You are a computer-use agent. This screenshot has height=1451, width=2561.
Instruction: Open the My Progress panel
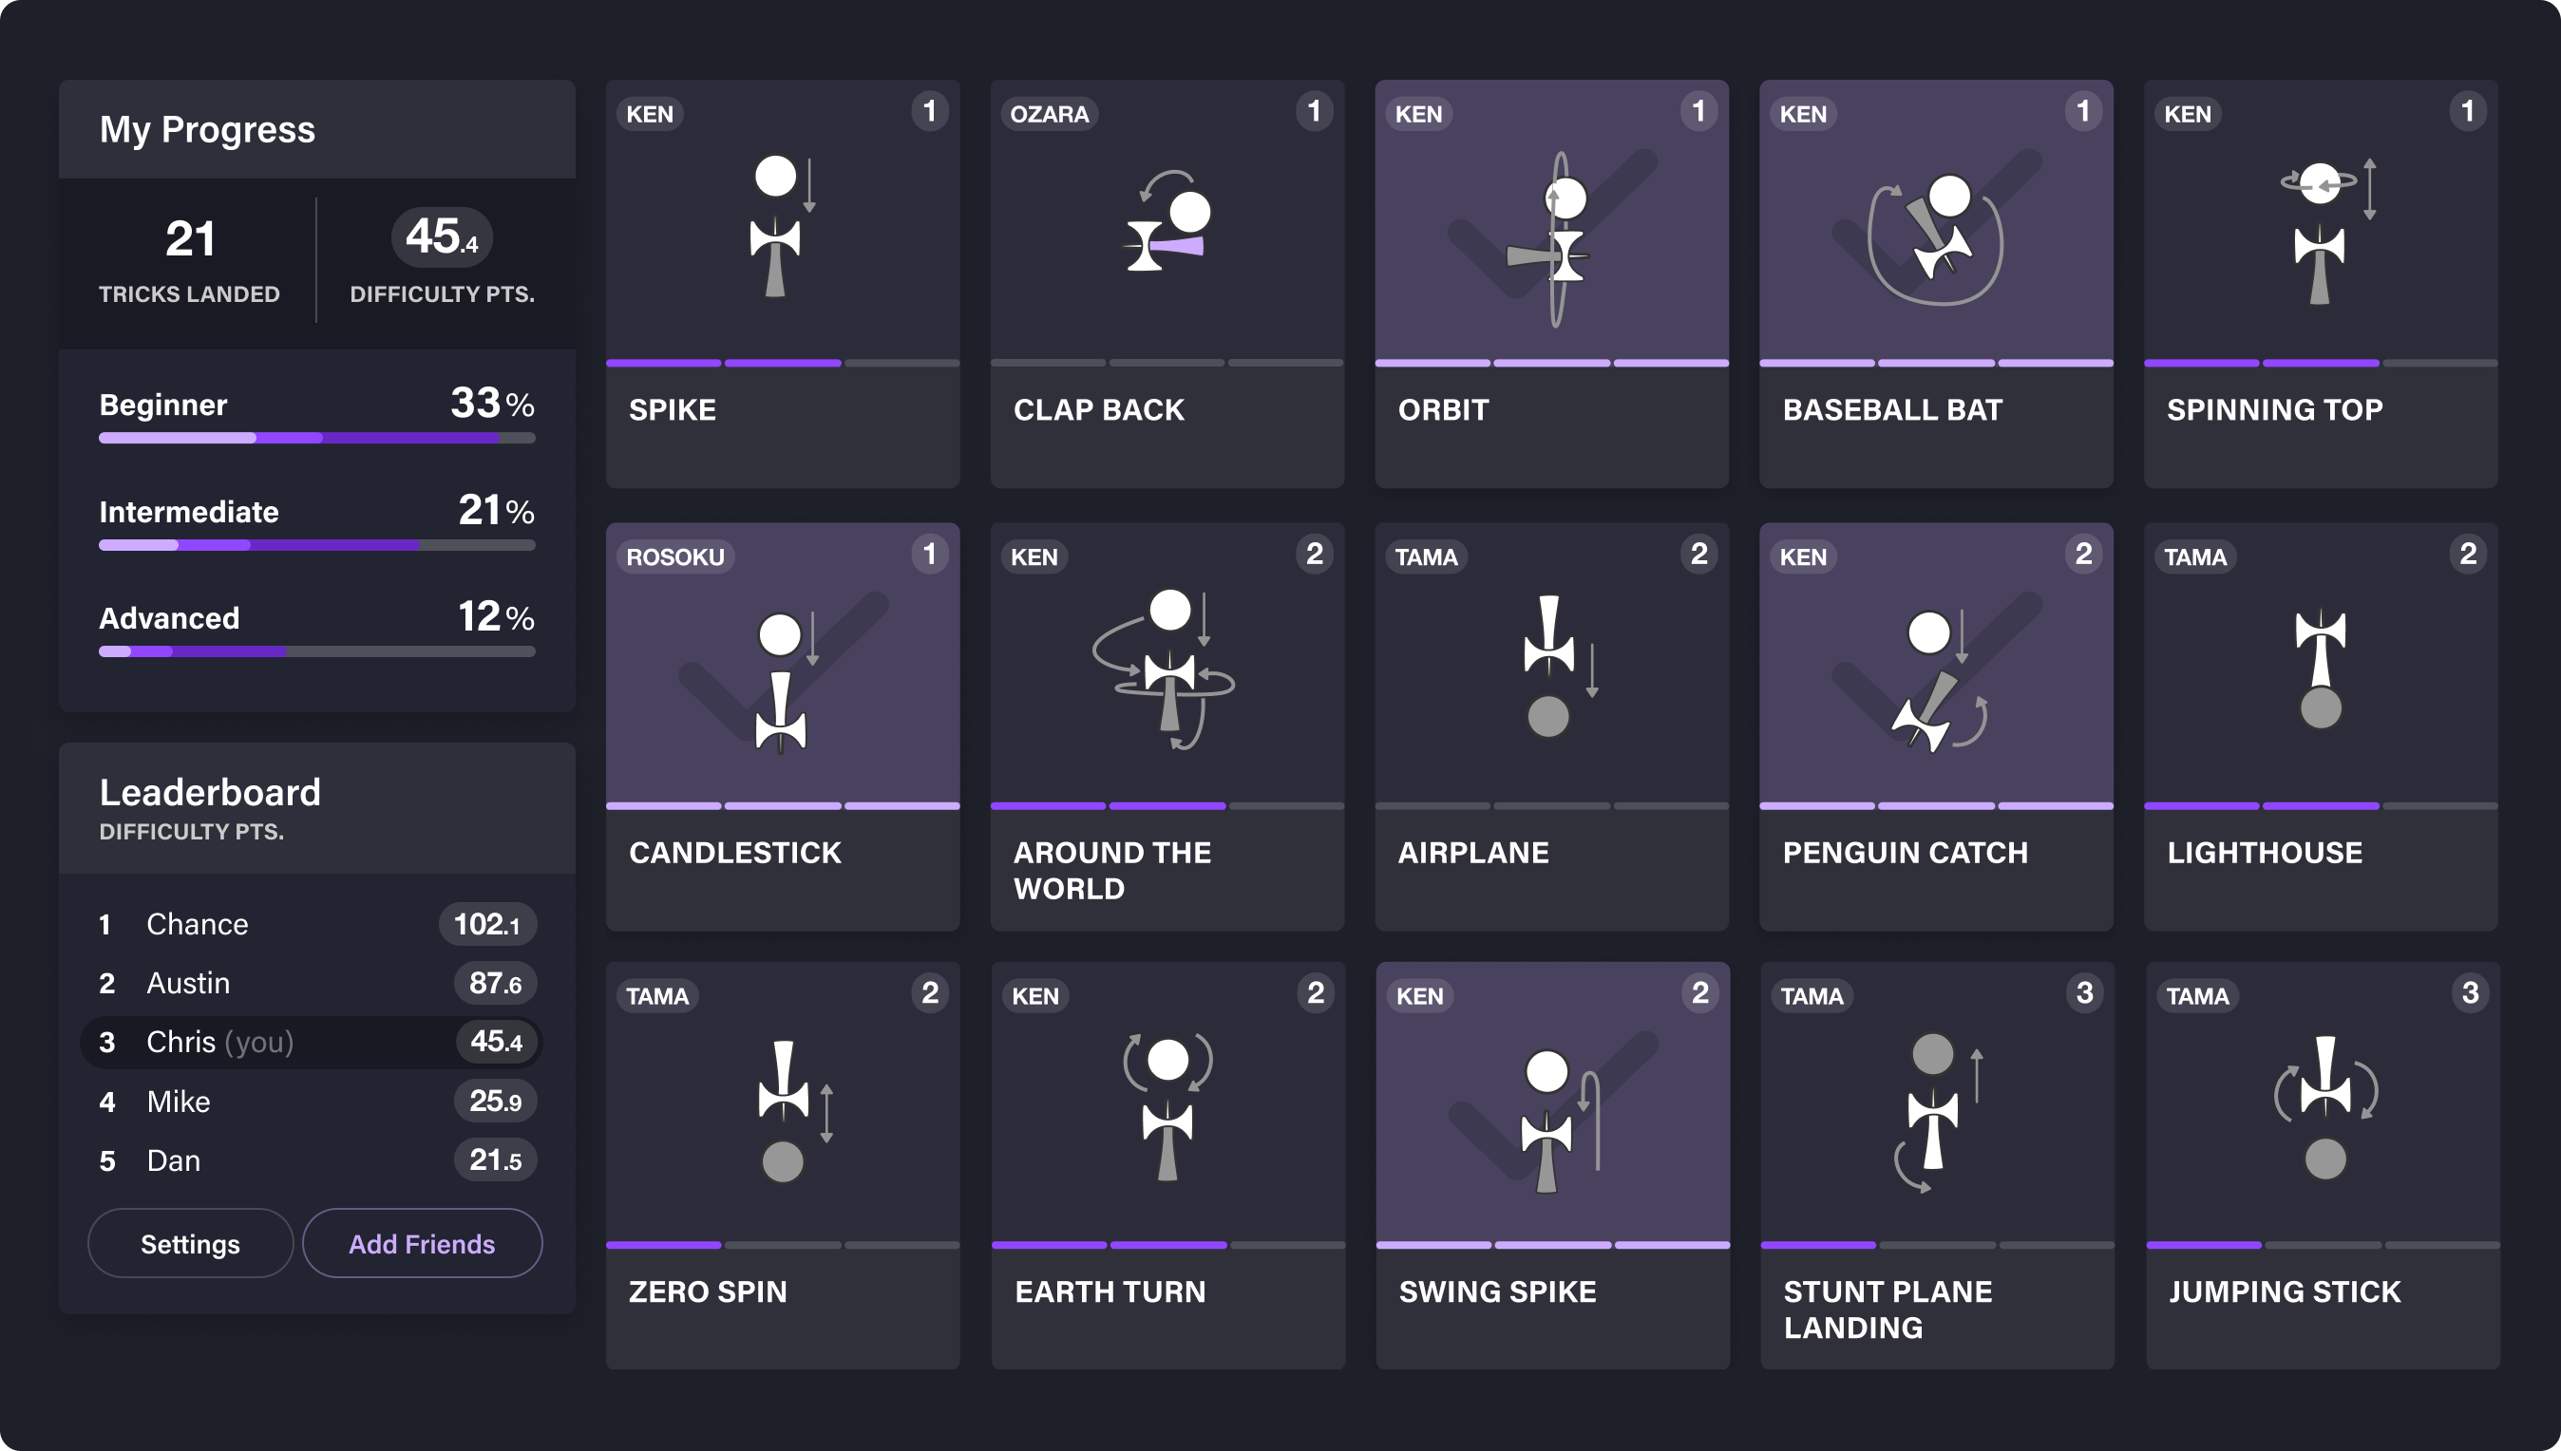[x=207, y=128]
